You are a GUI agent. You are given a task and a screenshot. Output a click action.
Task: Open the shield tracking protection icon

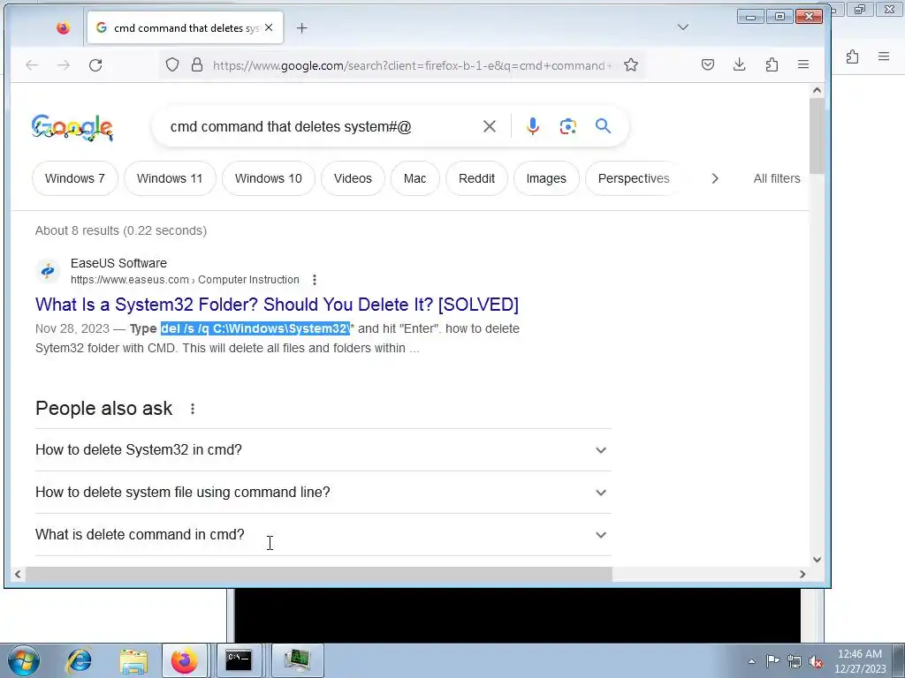coord(172,64)
